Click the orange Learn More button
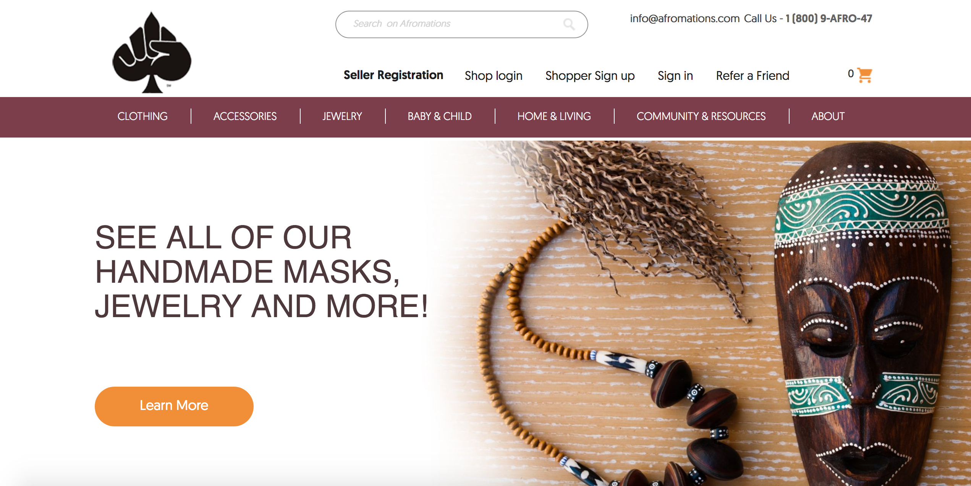Viewport: 971px width, 486px height. click(174, 406)
